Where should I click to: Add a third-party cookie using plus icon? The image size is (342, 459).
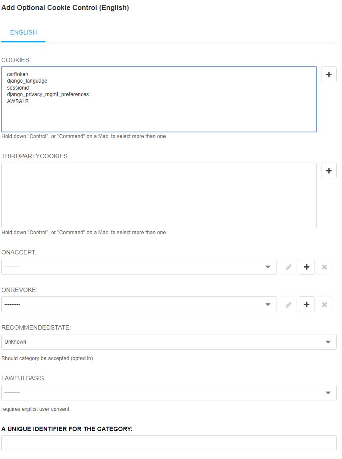pos(328,170)
